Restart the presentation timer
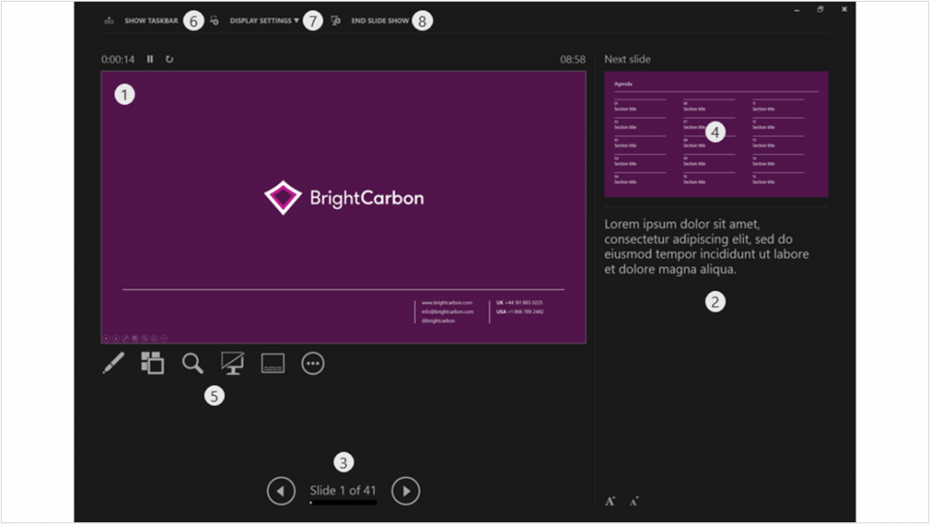This screenshot has height=524, width=930. (170, 58)
